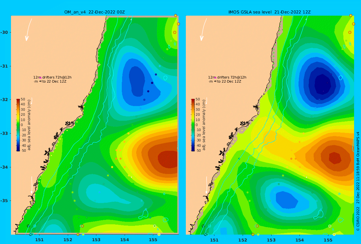
Task: Click the 0 tick label on left colorbar
Action: (x=22, y=125)
